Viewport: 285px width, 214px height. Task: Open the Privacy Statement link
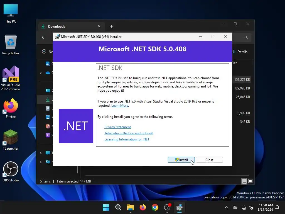coord(118,127)
